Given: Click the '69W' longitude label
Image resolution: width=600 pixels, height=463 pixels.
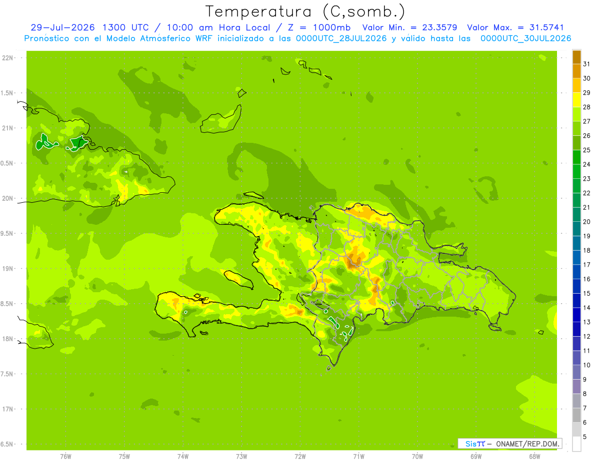Looking at the screenshot, I should pyautogui.click(x=476, y=457).
